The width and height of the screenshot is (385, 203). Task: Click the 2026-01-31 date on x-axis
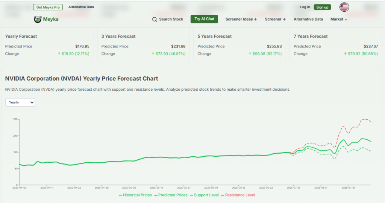point(321,188)
